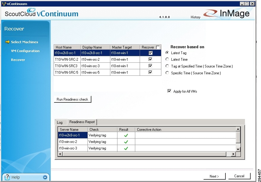Go to VM Configuration step

coord(25,51)
